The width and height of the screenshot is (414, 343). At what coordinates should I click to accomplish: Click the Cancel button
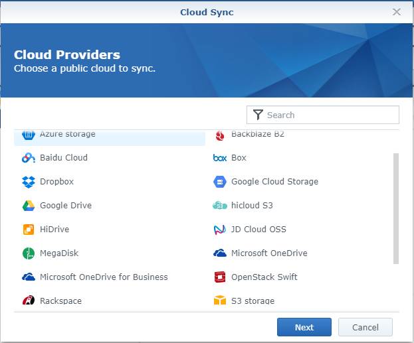pyautogui.click(x=365, y=327)
